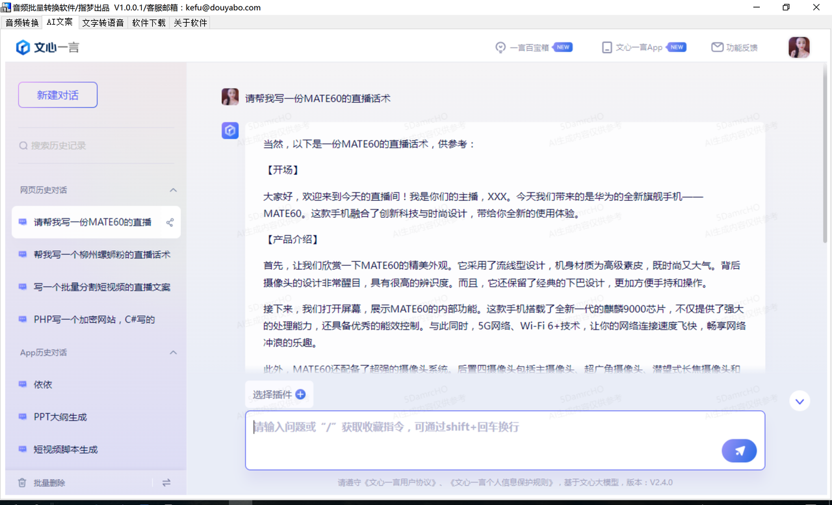Viewport: 832px width, 505px height.
Task: Click the 【产品介绍】 heading in the reply
Action: click(292, 240)
